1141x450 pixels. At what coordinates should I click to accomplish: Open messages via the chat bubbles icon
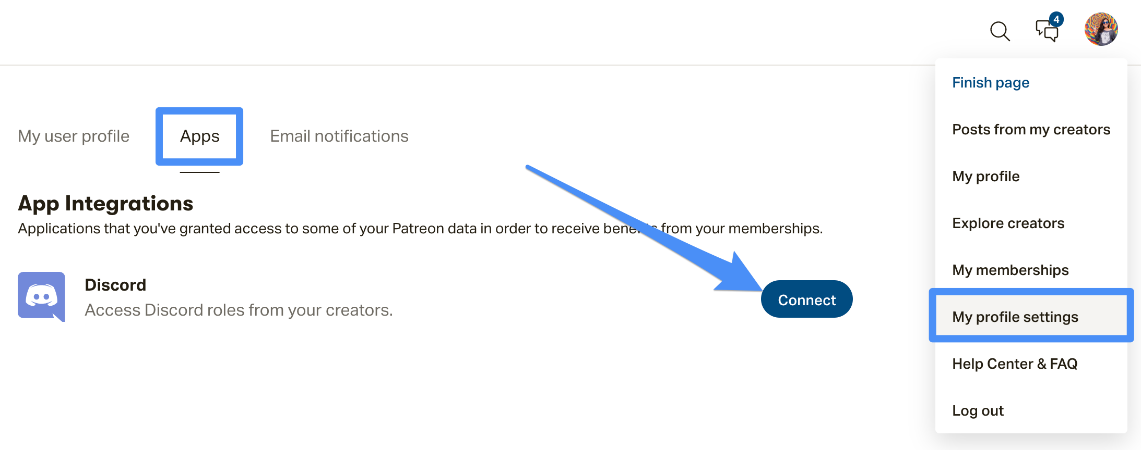pos(1047,31)
